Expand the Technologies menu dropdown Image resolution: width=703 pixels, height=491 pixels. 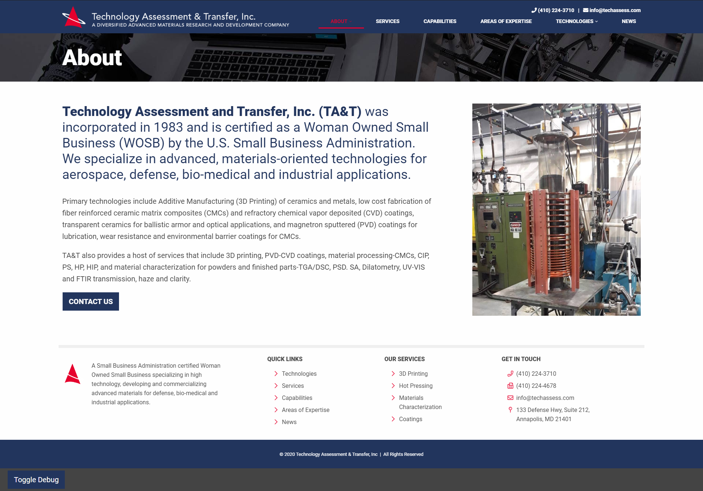[577, 21]
